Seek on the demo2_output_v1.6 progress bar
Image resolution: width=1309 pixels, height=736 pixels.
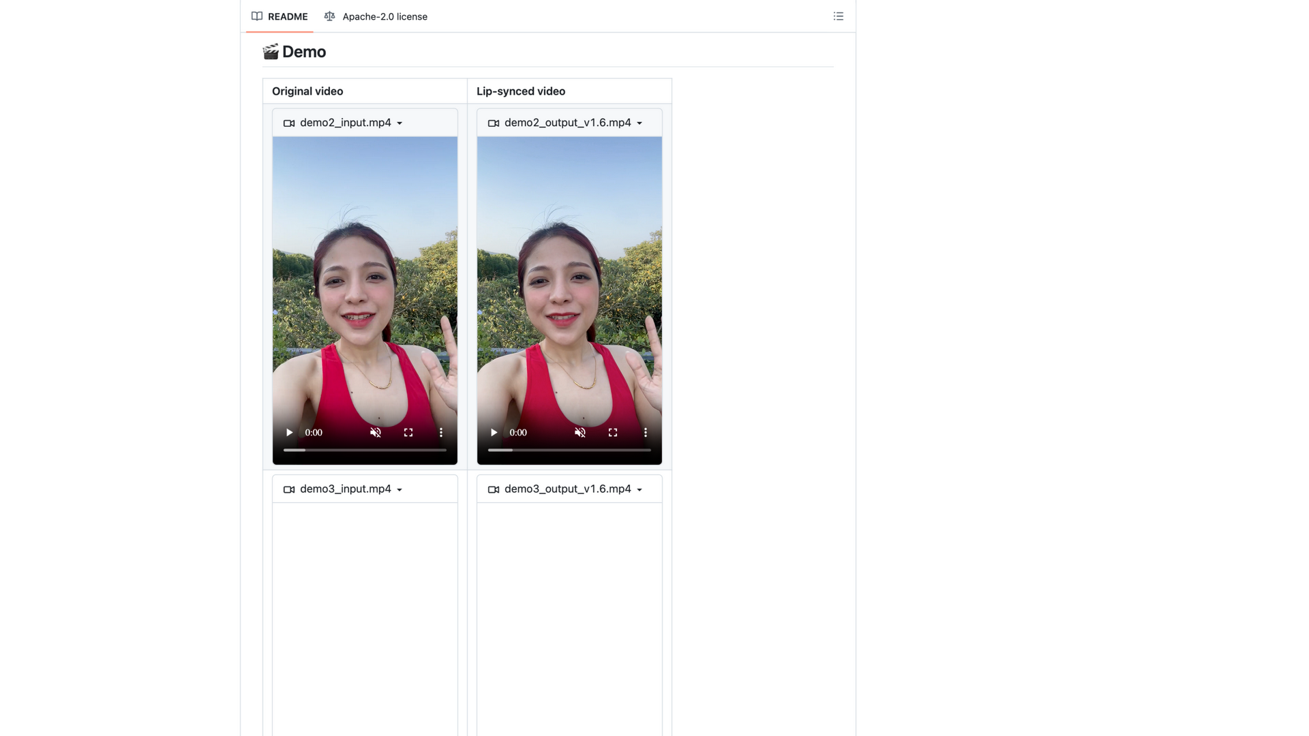point(569,450)
